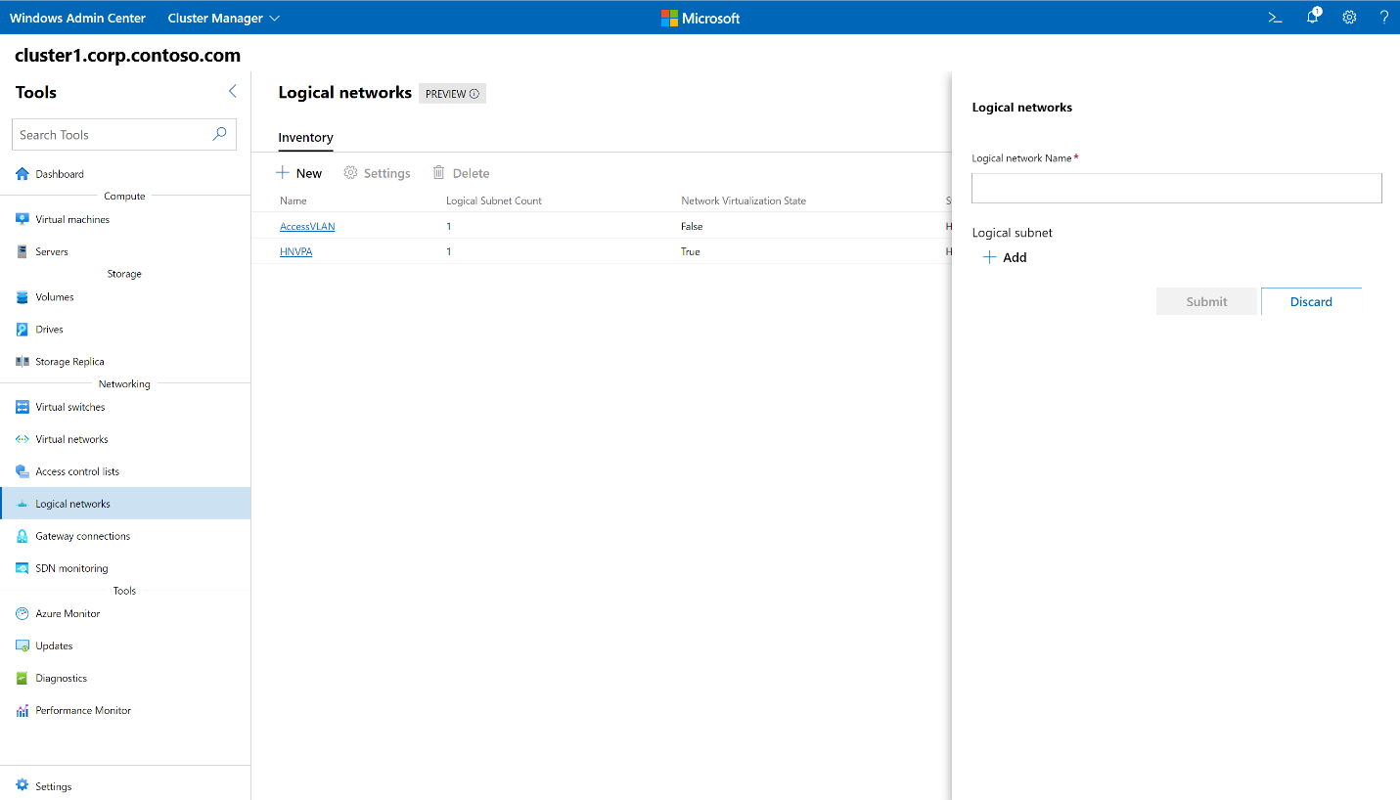Focus the Search Tools field
1400x800 pixels.
coord(124,135)
